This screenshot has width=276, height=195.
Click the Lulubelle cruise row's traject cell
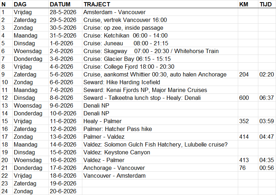point(160,144)
